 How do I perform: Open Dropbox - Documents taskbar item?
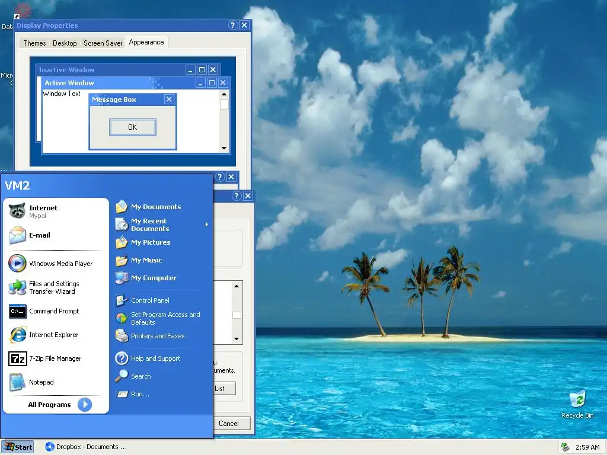point(86,447)
